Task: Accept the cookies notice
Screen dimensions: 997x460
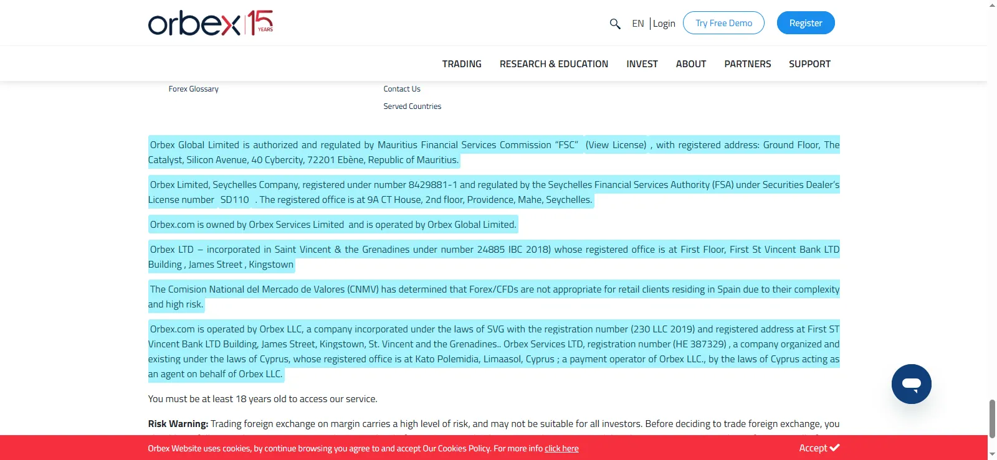Action: pos(819,448)
